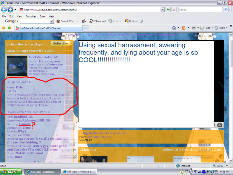Click the help question mark tray icon

[x=181, y=172]
